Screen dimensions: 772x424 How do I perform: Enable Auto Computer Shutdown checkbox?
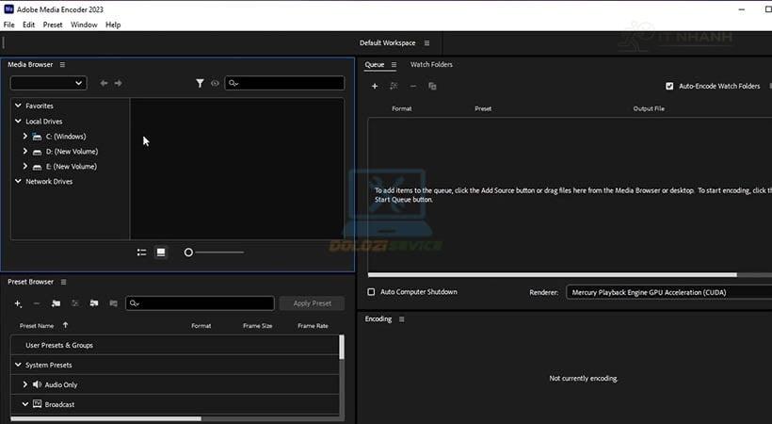coord(371,292)
